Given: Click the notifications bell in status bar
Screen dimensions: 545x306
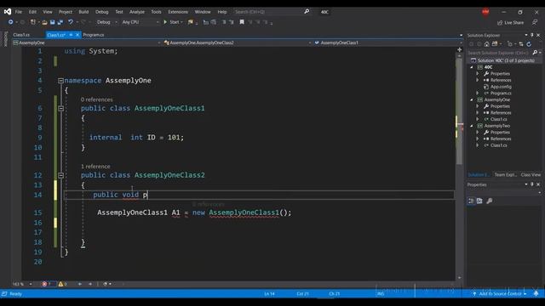Looking at the screenshot, I should point(536,293).
